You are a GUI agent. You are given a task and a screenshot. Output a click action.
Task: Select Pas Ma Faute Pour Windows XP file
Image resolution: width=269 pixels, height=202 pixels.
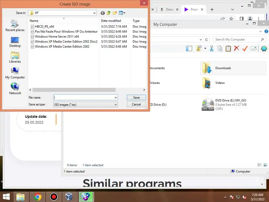pos(66,32)
